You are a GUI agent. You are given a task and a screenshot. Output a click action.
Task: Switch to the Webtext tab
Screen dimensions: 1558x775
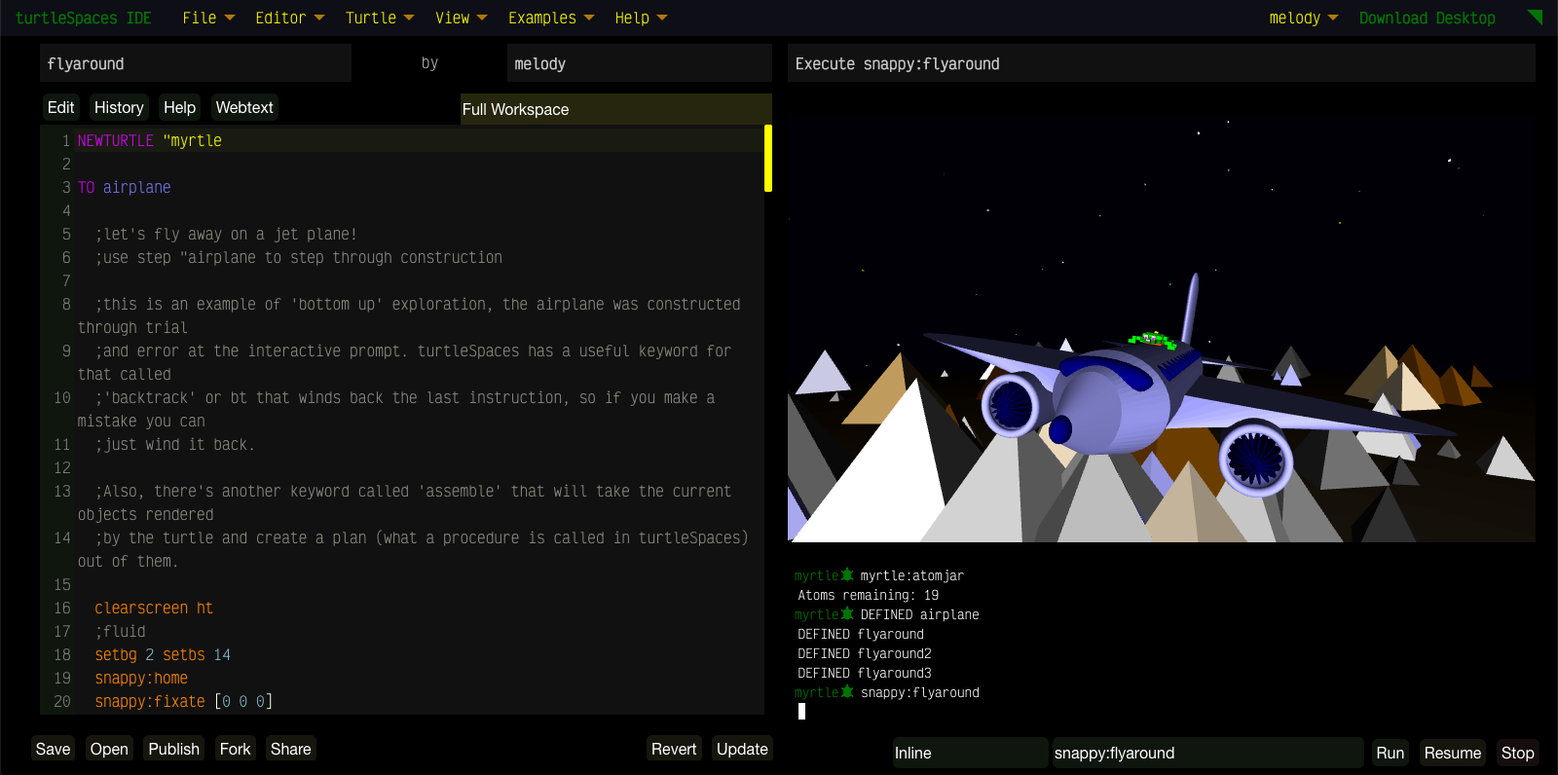(x=244, y=107)
